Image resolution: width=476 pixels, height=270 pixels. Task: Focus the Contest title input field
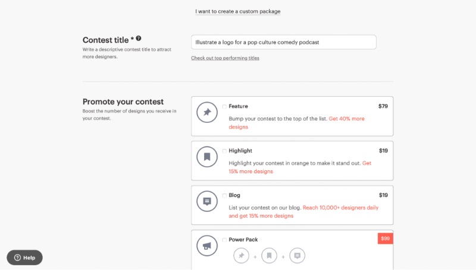pos(284,42)
